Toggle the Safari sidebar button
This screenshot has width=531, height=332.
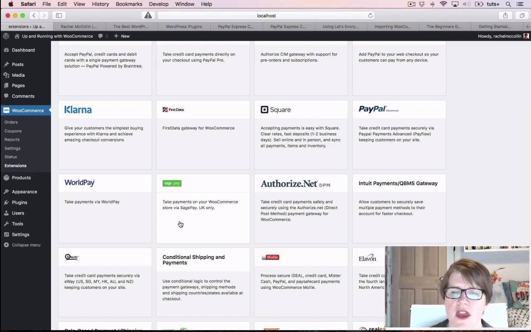(59, 15)
